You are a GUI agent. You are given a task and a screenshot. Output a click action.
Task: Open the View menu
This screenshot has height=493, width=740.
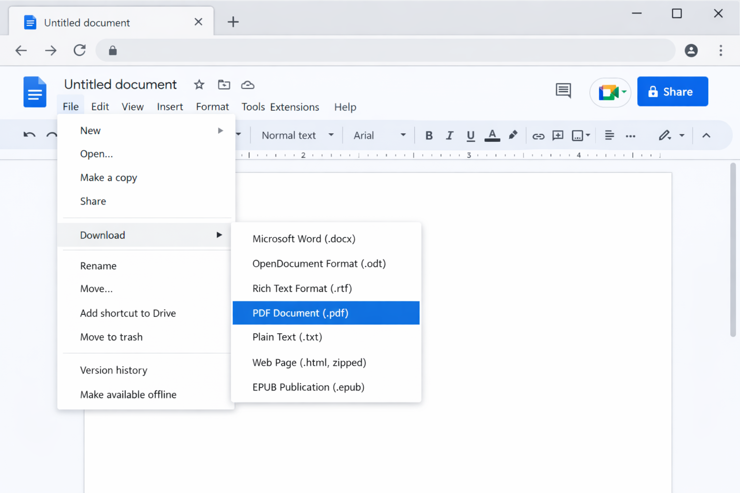coord(132,106)
